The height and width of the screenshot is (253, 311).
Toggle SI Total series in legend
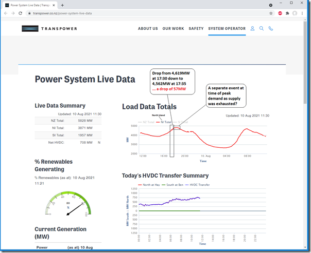click(181, 122)
